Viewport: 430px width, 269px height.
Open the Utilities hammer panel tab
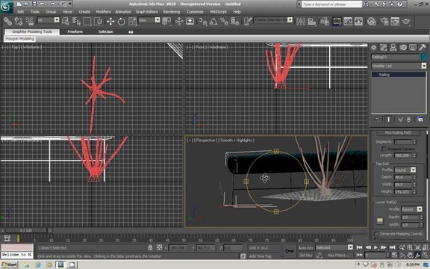[x=423, y=48]
